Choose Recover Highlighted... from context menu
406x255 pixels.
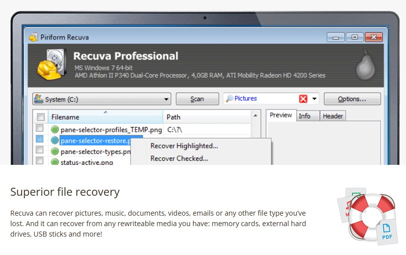[184, 146]
